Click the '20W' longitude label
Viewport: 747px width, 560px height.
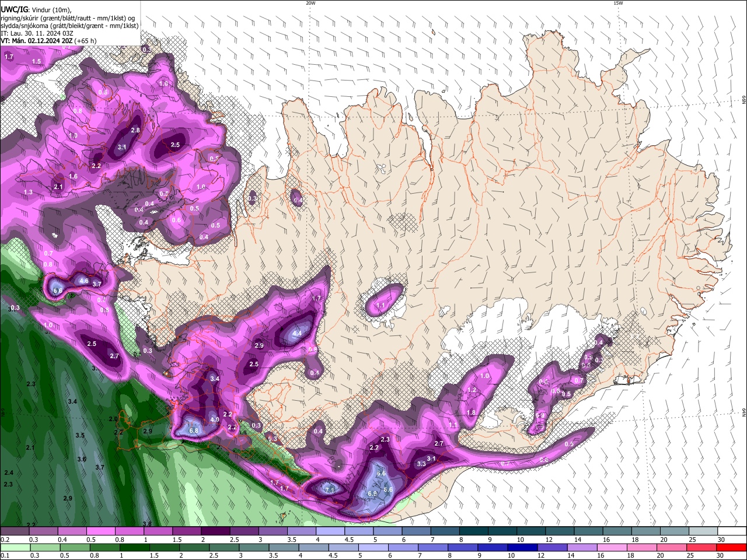[x=310, y=3]
